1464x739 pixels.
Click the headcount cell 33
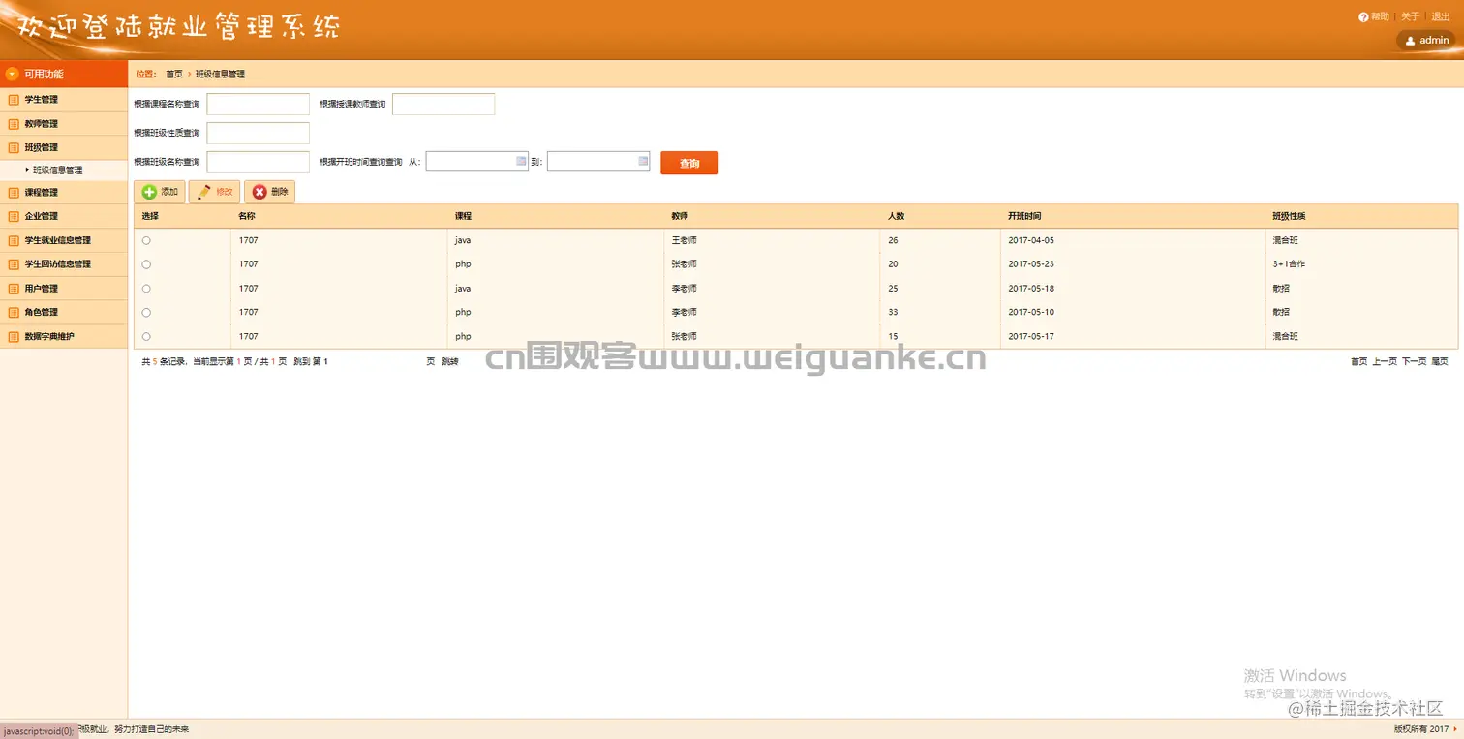[893, 312]
